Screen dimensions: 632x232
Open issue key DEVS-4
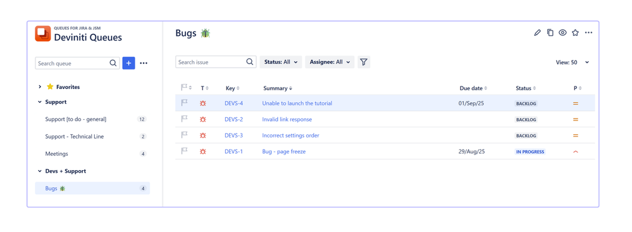click(x=234, y=103)
